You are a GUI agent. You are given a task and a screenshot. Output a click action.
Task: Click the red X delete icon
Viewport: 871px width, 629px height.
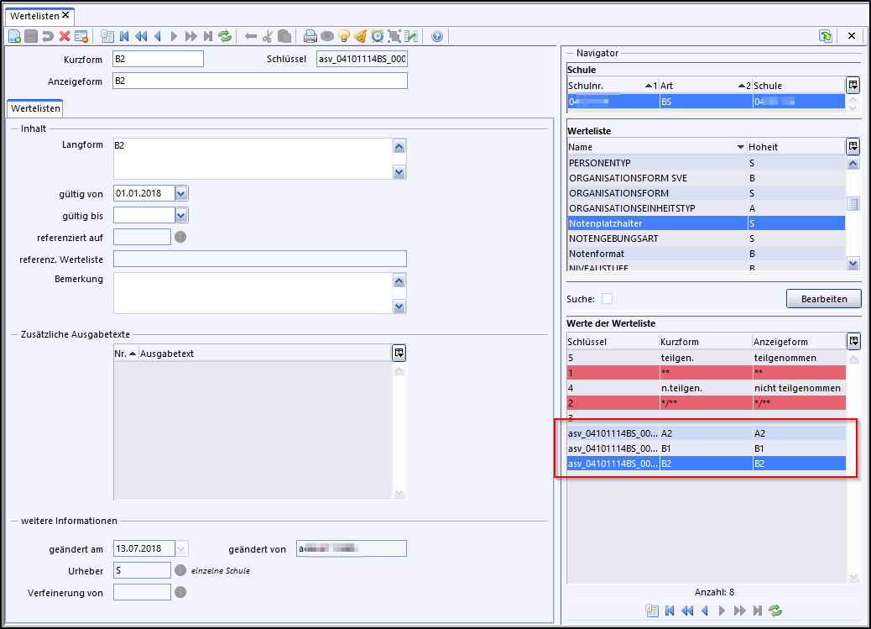(x=65, y=36)
